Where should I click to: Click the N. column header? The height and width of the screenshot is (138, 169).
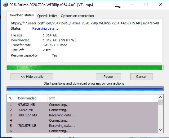tap(12, 98)
